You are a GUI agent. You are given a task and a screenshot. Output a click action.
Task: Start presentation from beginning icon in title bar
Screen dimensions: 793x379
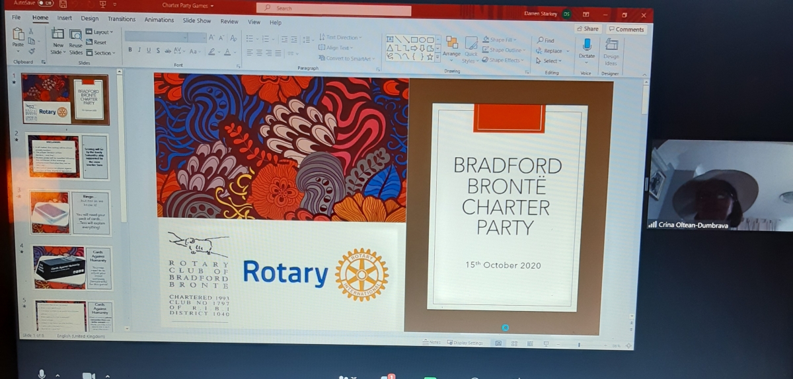pos(104,5)
